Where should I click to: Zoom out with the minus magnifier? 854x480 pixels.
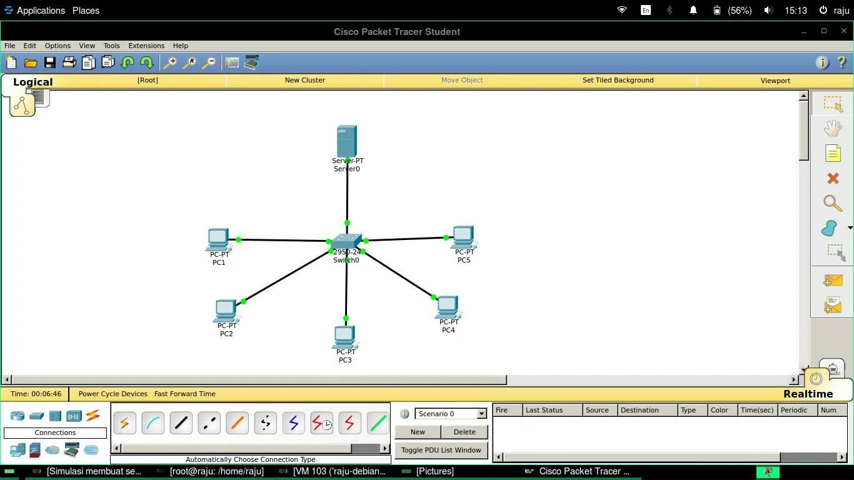pyautogui.click(x=208, y=62)
